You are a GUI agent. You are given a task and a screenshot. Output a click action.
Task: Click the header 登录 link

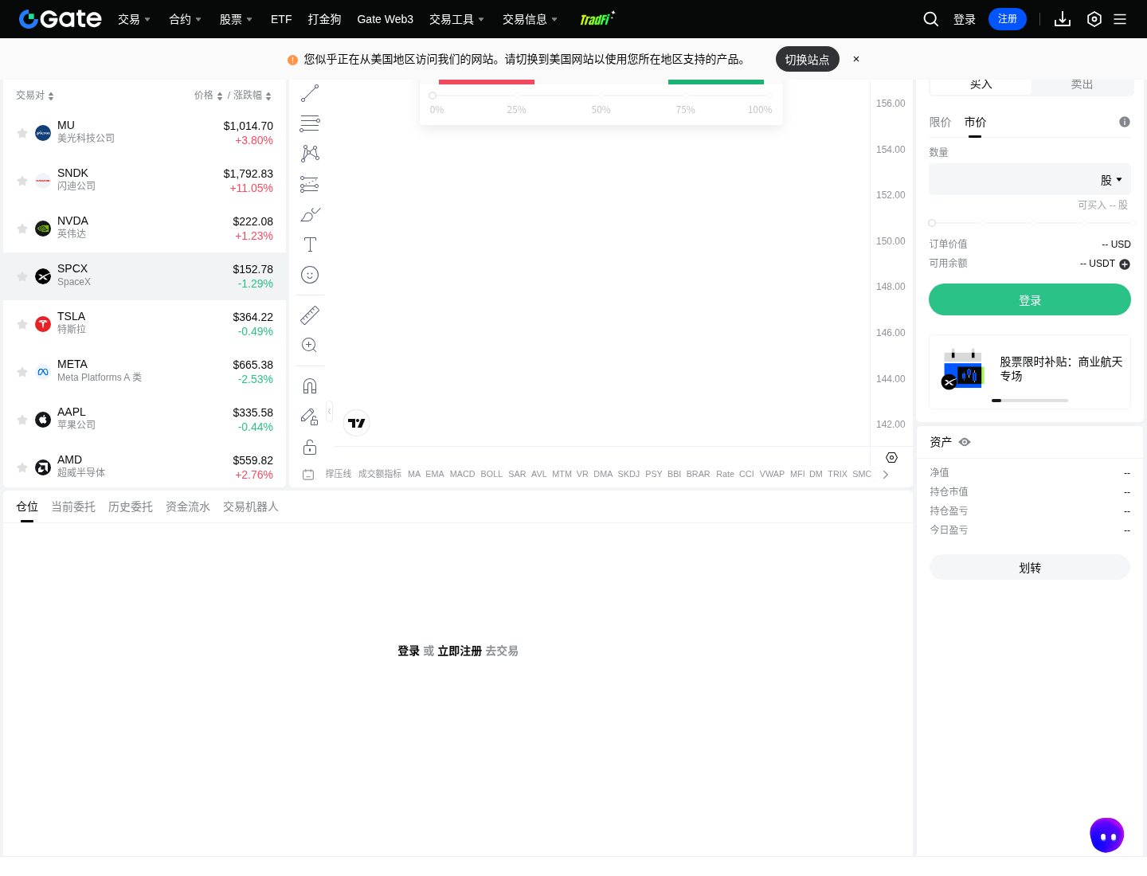click(x=965, y=19)
